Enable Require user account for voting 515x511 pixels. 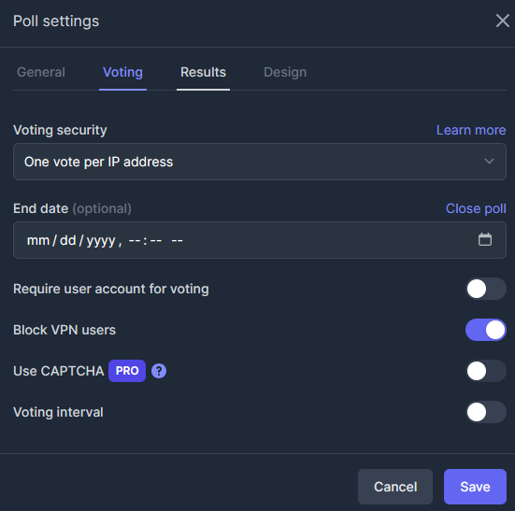pyautogui.click(x=486, y=289)
